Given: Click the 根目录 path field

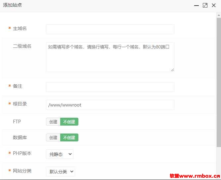Looking at the screenshot, I should [110, 105].
